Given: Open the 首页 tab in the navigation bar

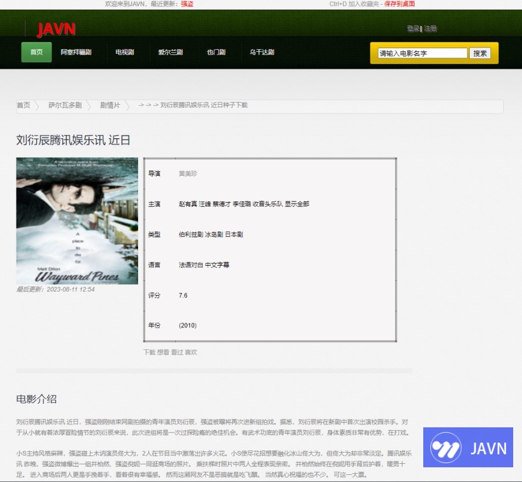Looking at the screenshot, I should click(36, 52).
